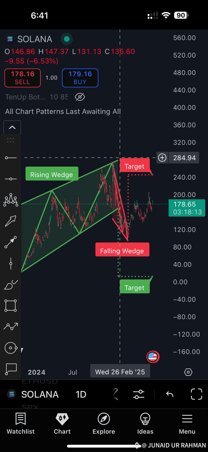Select the trend line tool
Image resolution: width=208 pixels, height=452 pixels.
pyautogui.click(x=11, y=242)
